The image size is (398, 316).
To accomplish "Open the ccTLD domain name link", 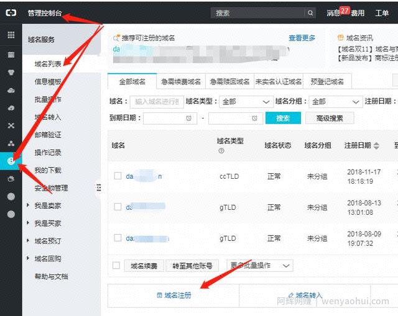I will [x=144, y=176].
